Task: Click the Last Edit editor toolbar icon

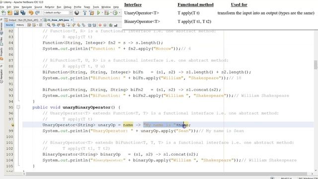Action: tap(29, 25)
